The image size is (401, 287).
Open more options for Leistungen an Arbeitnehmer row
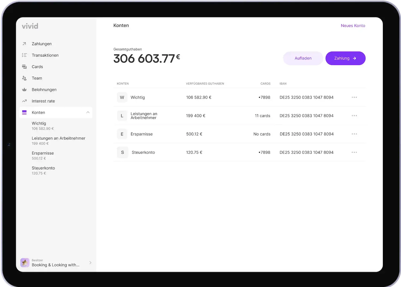(x=354, y=116)
